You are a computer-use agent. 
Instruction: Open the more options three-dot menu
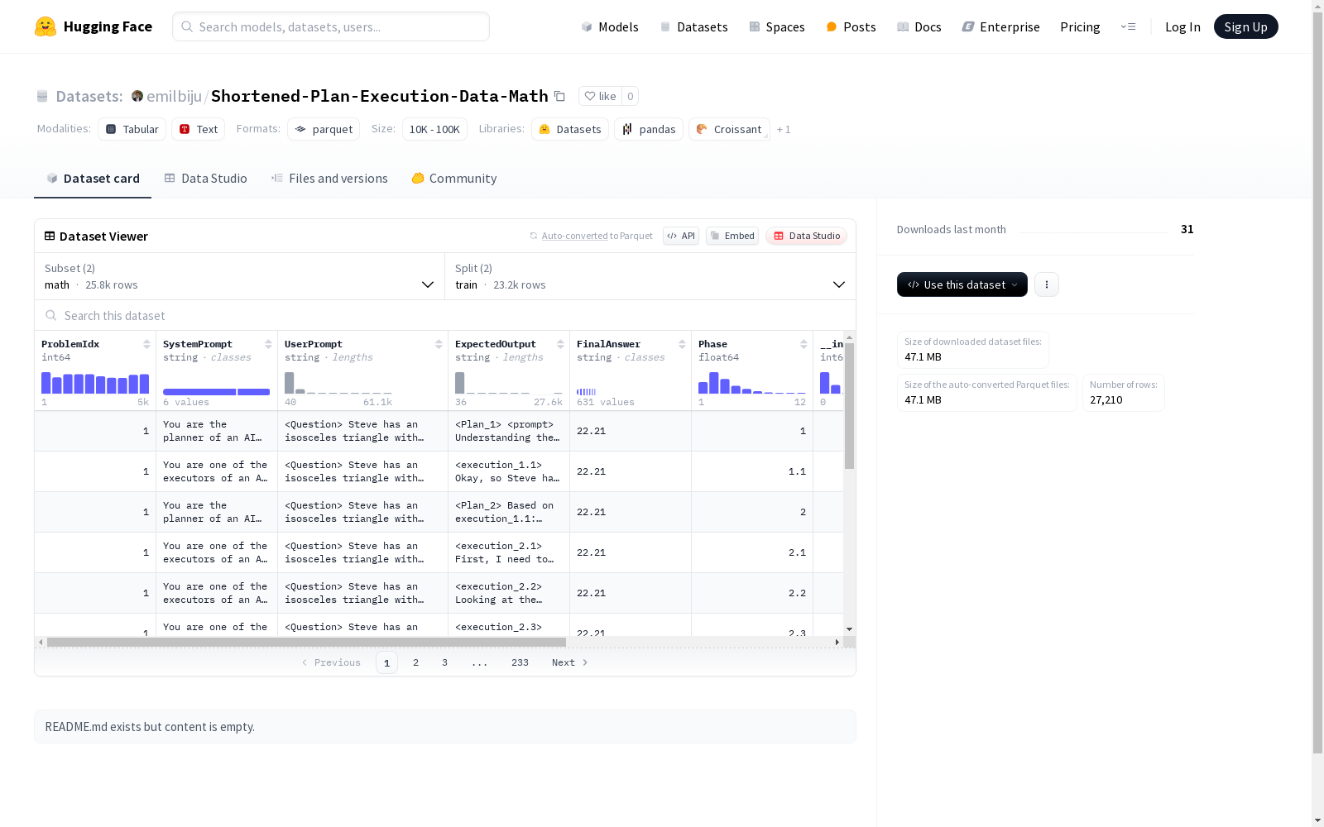click(x=1047, y=284)
